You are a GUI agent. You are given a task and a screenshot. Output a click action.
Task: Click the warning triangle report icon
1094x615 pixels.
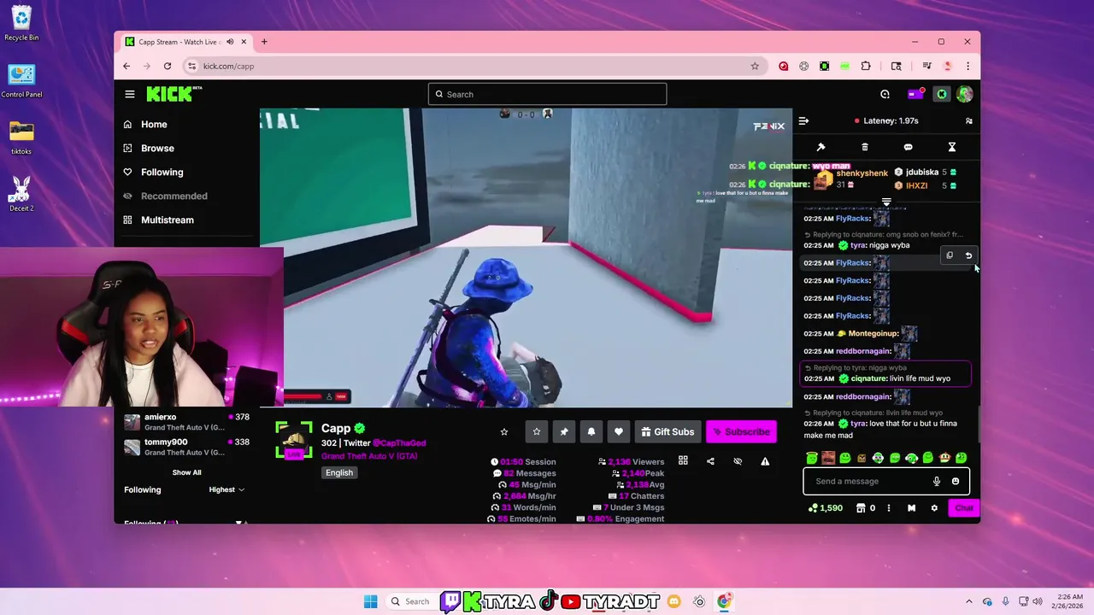(x=765, y=461)
